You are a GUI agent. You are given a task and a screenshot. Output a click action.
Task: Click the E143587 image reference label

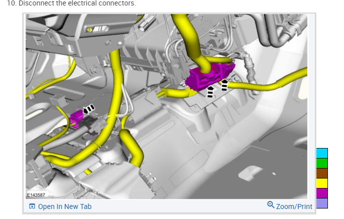(36, 195)
